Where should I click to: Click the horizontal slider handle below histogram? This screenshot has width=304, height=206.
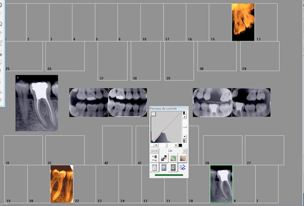click(166, 145)
